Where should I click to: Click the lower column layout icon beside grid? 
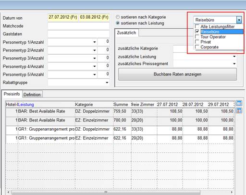(239, 110)
